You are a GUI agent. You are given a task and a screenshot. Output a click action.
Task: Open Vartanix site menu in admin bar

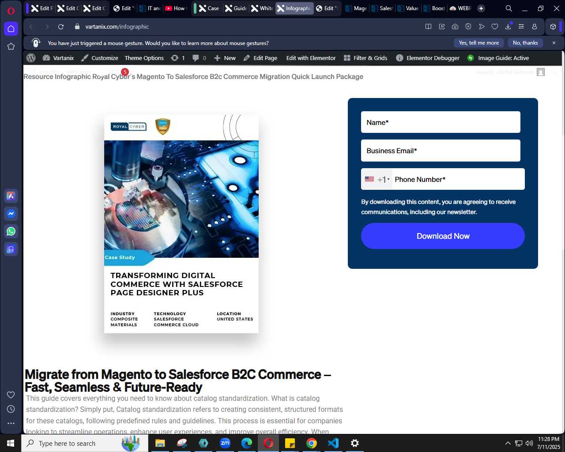coord(58,58)
